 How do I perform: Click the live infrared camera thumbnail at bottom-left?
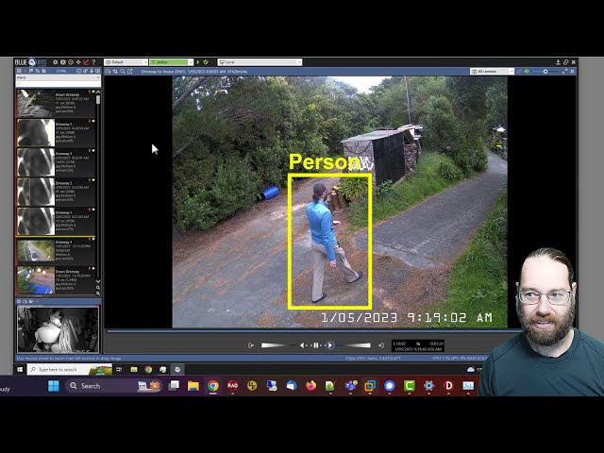pos(59,329)
